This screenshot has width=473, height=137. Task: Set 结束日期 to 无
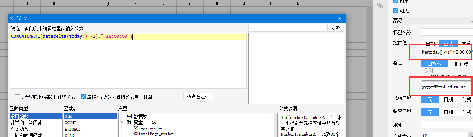pyautogui.click(x=430, y=112)
